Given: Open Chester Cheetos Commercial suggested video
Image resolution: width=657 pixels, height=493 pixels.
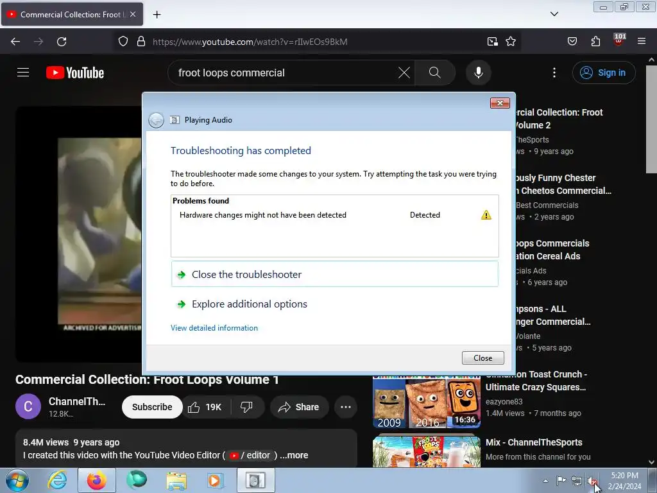Looking at the screenshot, I should [x=563, y=184].
